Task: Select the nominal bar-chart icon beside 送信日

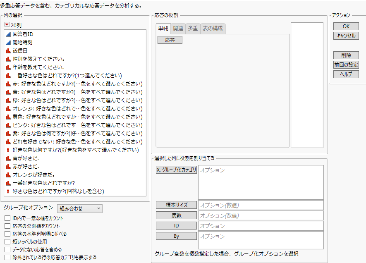Action: pos(7,50)
